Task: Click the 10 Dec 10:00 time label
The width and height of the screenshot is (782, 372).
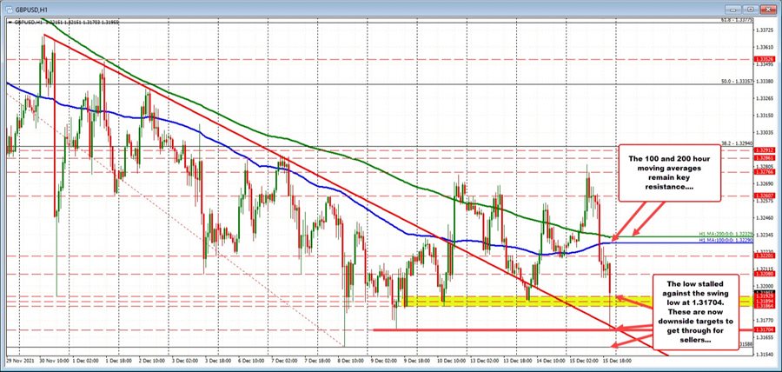Action: pyautogui.click(x=453, y=360)
